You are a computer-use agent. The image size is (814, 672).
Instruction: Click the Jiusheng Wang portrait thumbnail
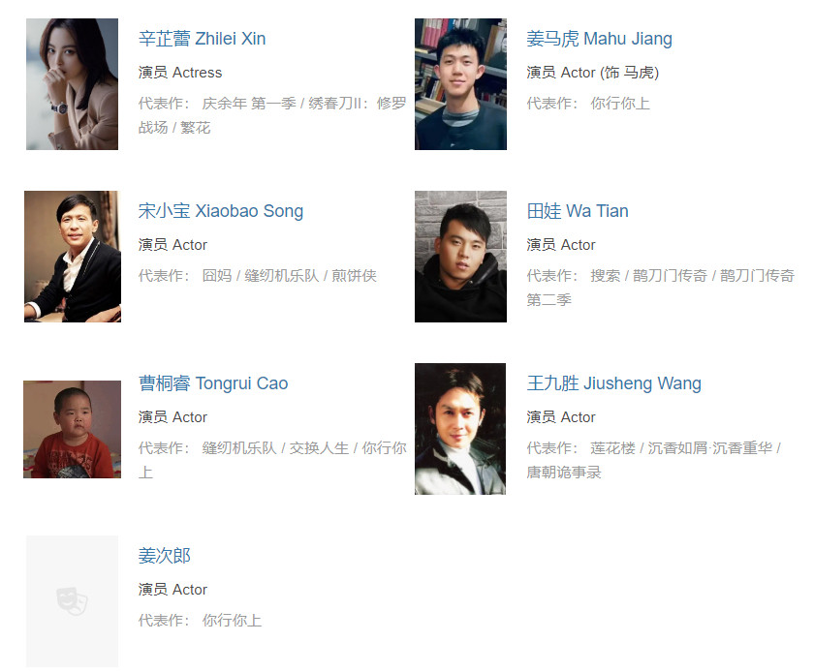[x=460, y=429]
